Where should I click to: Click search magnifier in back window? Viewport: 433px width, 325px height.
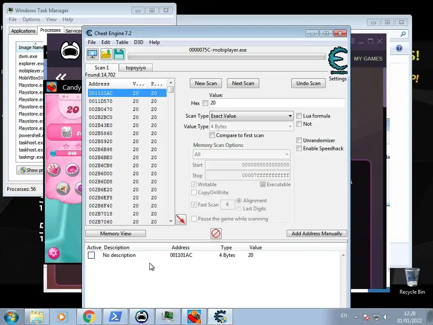(403, 34)
